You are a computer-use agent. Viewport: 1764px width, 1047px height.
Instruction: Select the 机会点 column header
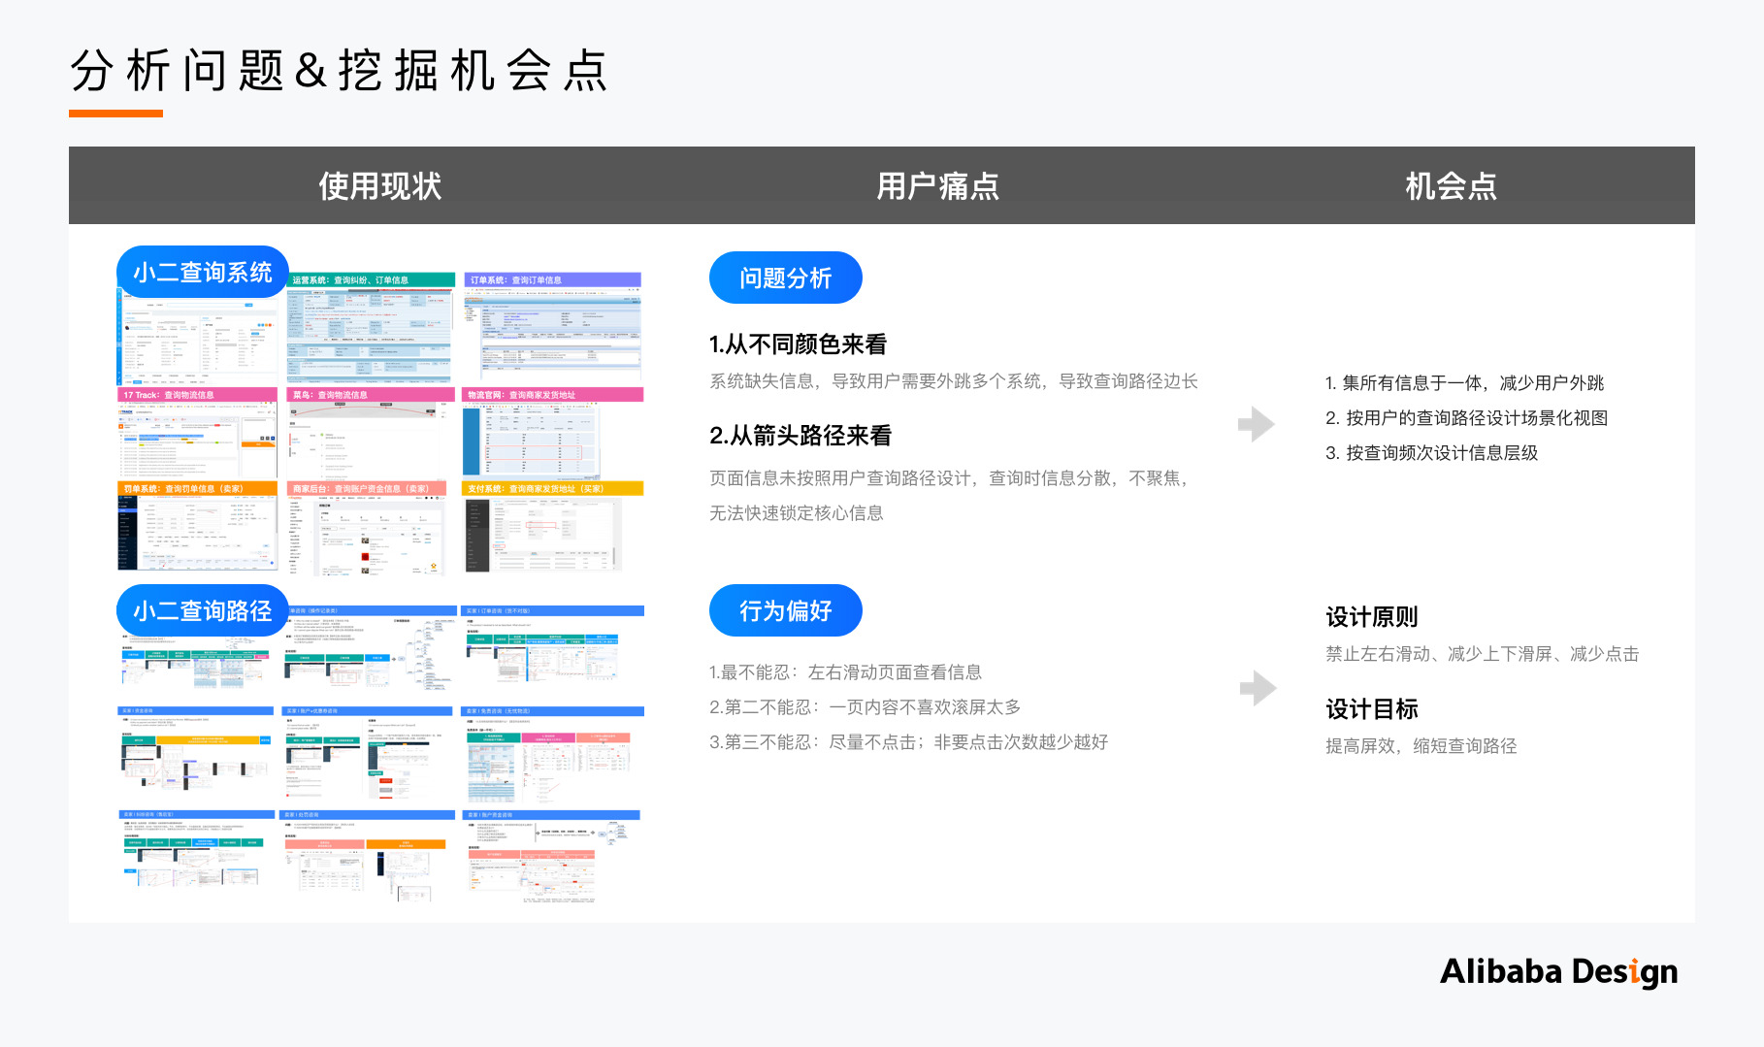[x=1451, y=185]
